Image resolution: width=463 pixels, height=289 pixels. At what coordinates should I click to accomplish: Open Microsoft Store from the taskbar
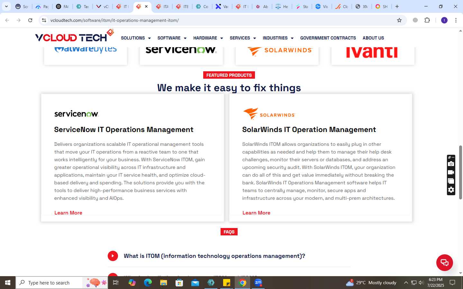coord(179,283)
